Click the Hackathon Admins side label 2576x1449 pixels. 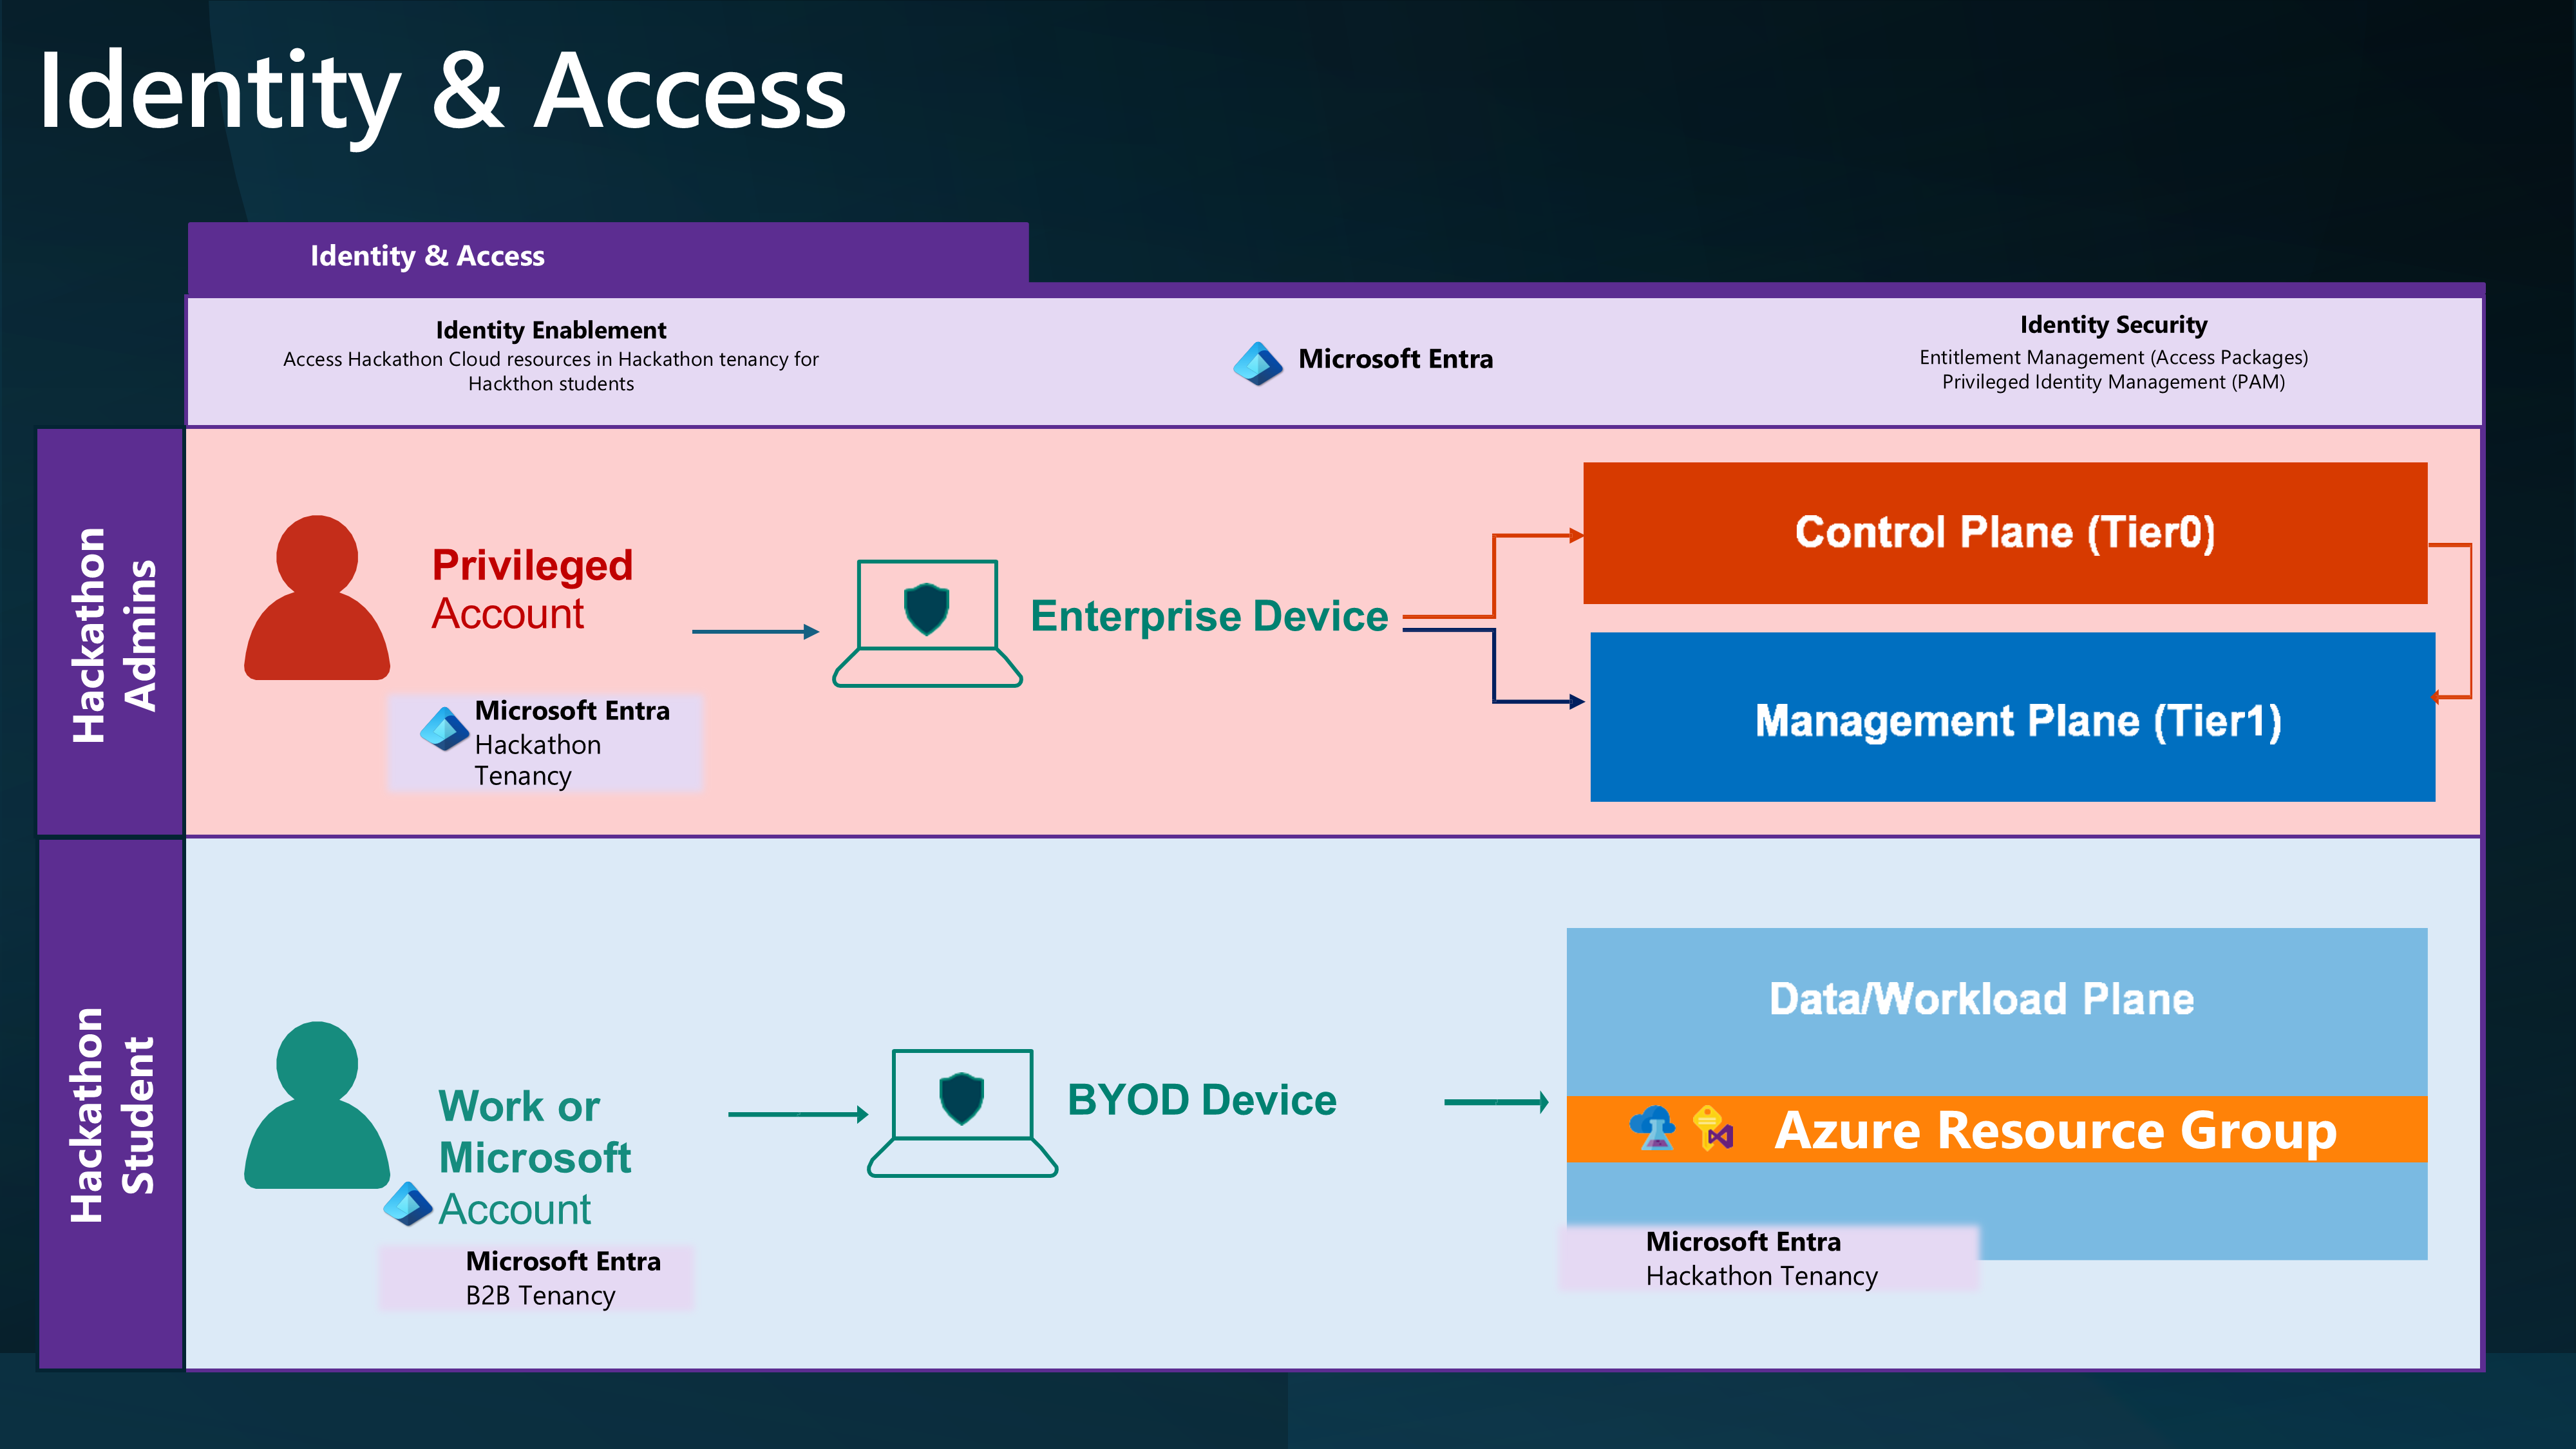click(x=111, y=632)
